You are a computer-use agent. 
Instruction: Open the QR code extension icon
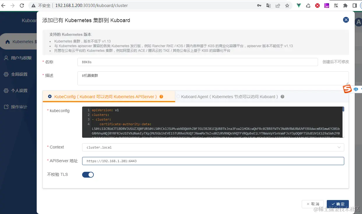[x=336, y=6]
